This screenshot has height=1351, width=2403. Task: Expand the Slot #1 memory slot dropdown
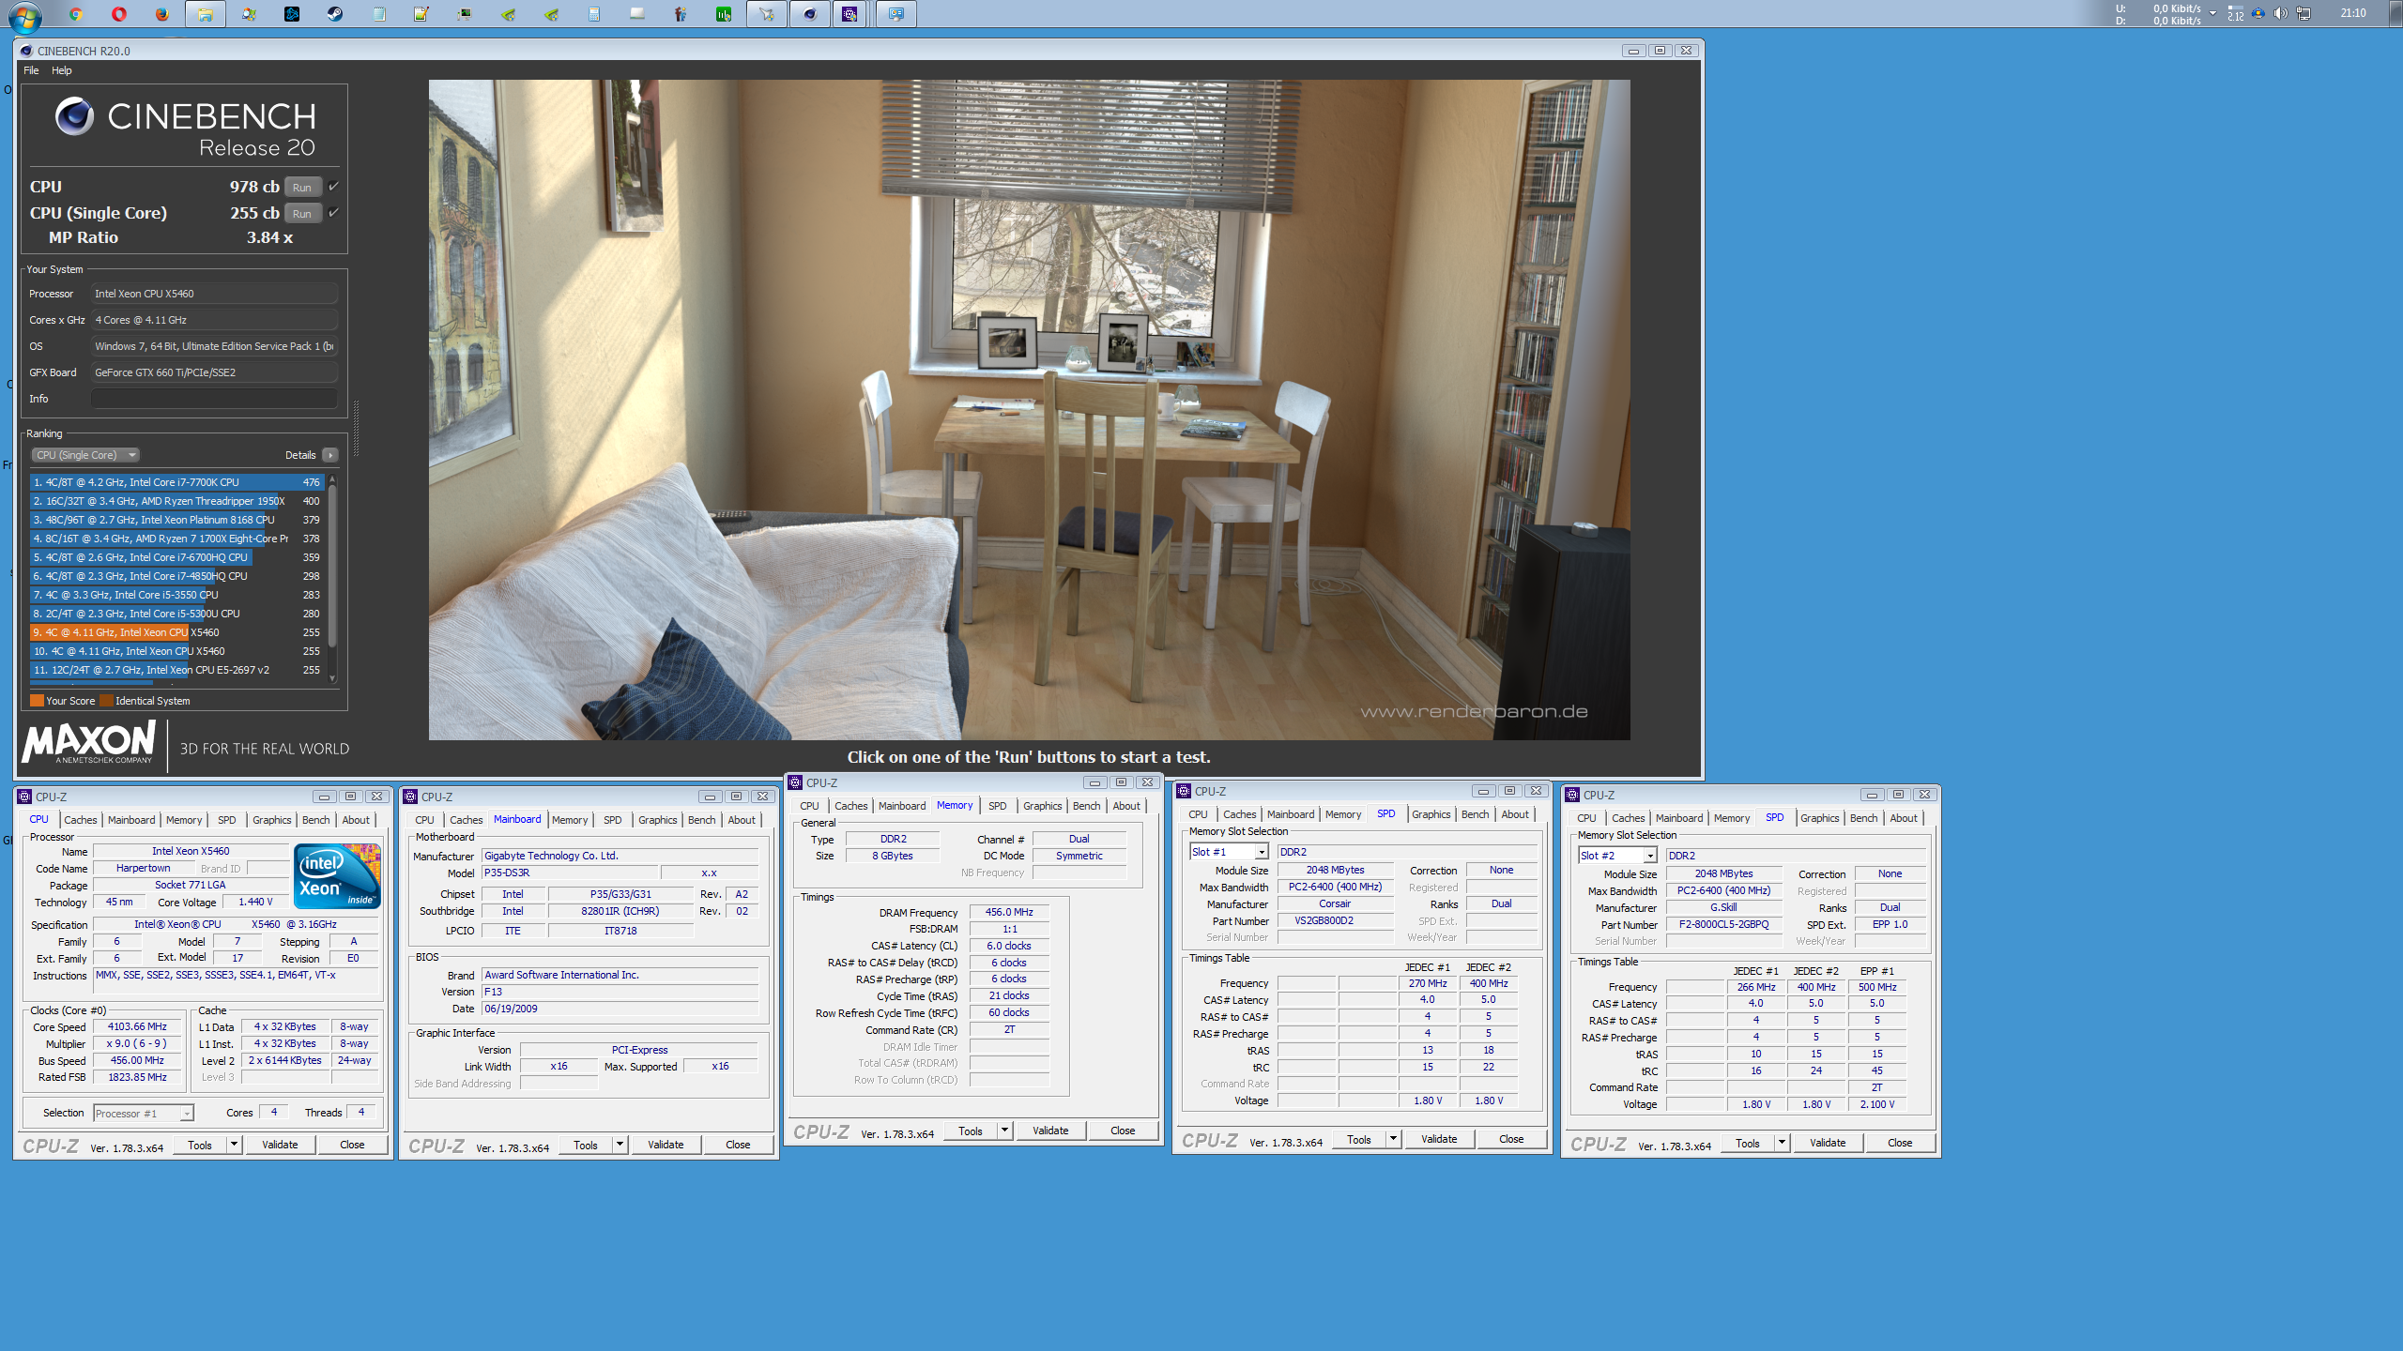1261,852
